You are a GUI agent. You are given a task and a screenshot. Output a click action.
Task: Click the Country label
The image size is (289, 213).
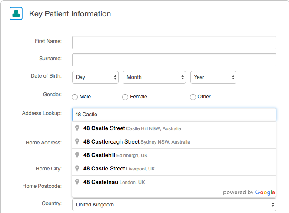pos(52,203)
